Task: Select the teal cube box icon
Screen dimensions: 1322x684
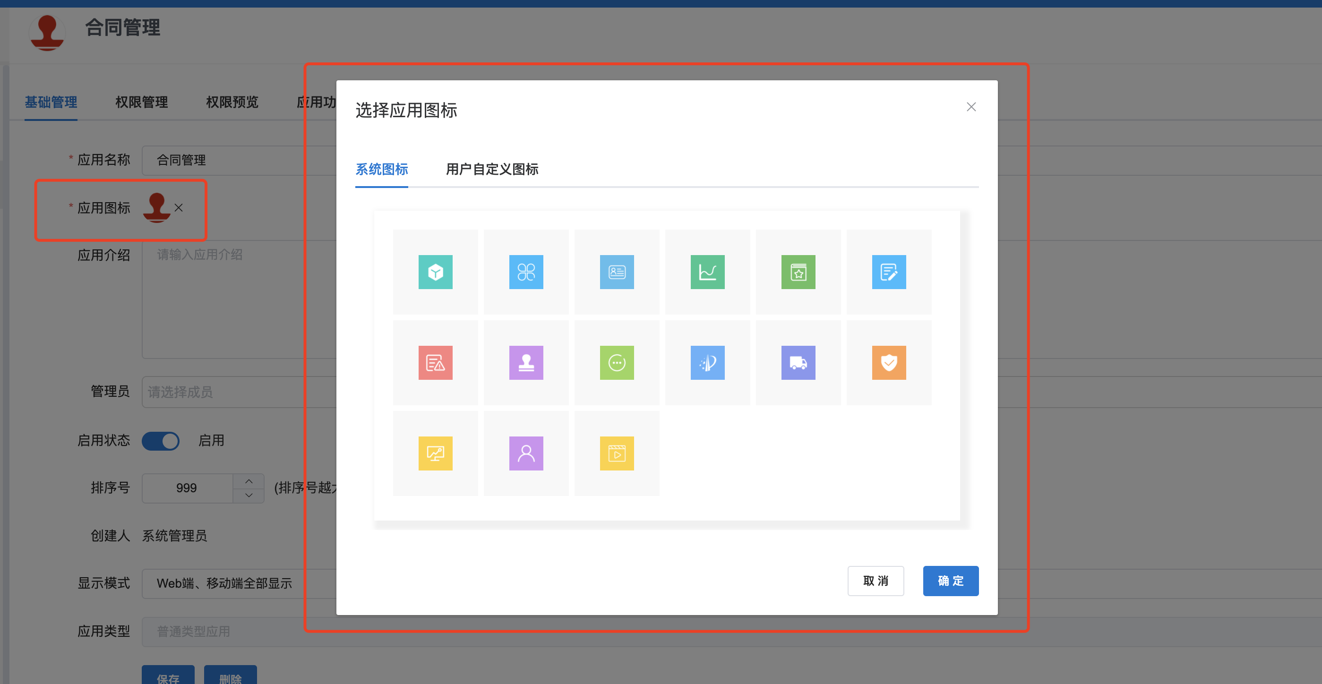Action: pos(435,272)
